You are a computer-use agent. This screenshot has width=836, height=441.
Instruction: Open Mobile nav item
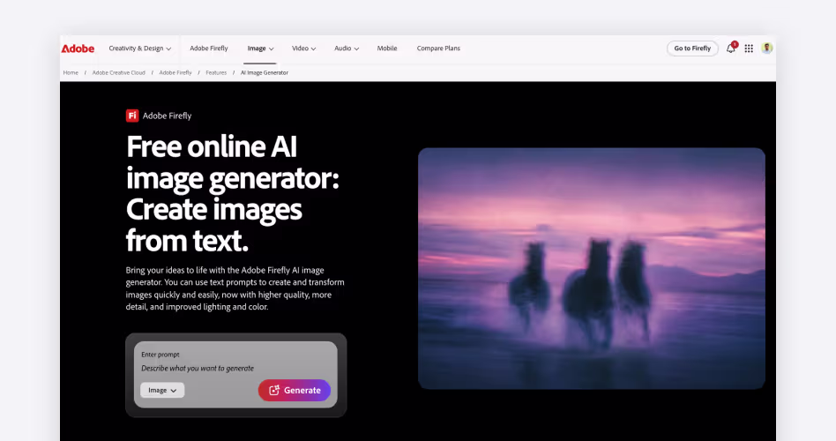[387, 48]
